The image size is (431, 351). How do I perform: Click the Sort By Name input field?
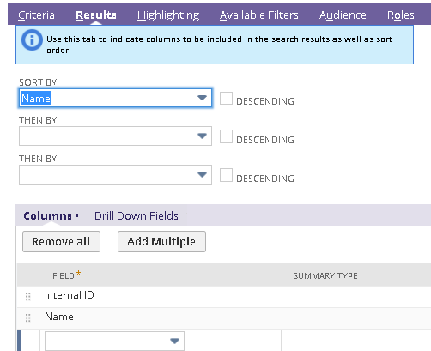click(x=115, y=98)
